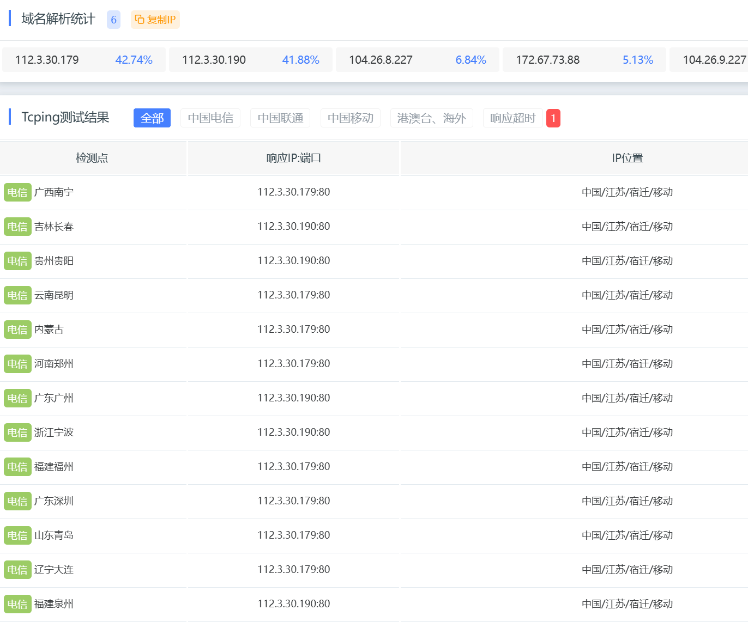Click the domain count badge 6
The width and height of the screenshot is (748, 622).
coord(113,20)
